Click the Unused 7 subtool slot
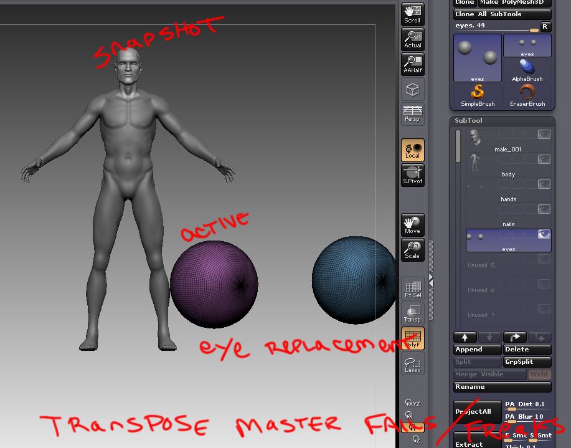This screenshot has width=571, height=448. tap(509, 315)
